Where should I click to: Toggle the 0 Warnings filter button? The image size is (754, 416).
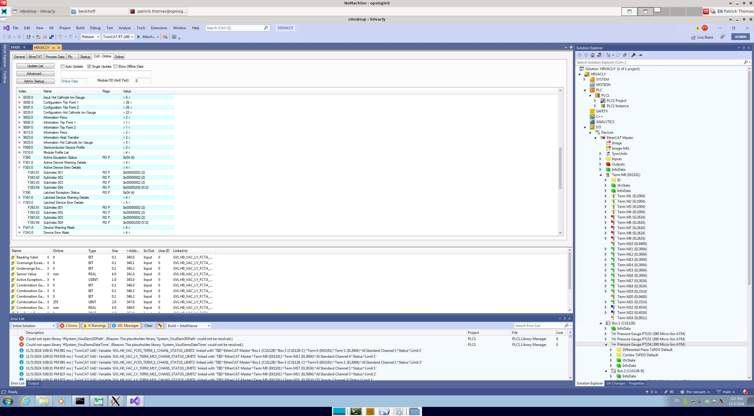click(x=95, y=326)
